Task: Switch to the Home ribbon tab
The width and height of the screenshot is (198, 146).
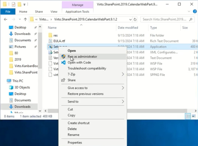Action: coord(23,12)
